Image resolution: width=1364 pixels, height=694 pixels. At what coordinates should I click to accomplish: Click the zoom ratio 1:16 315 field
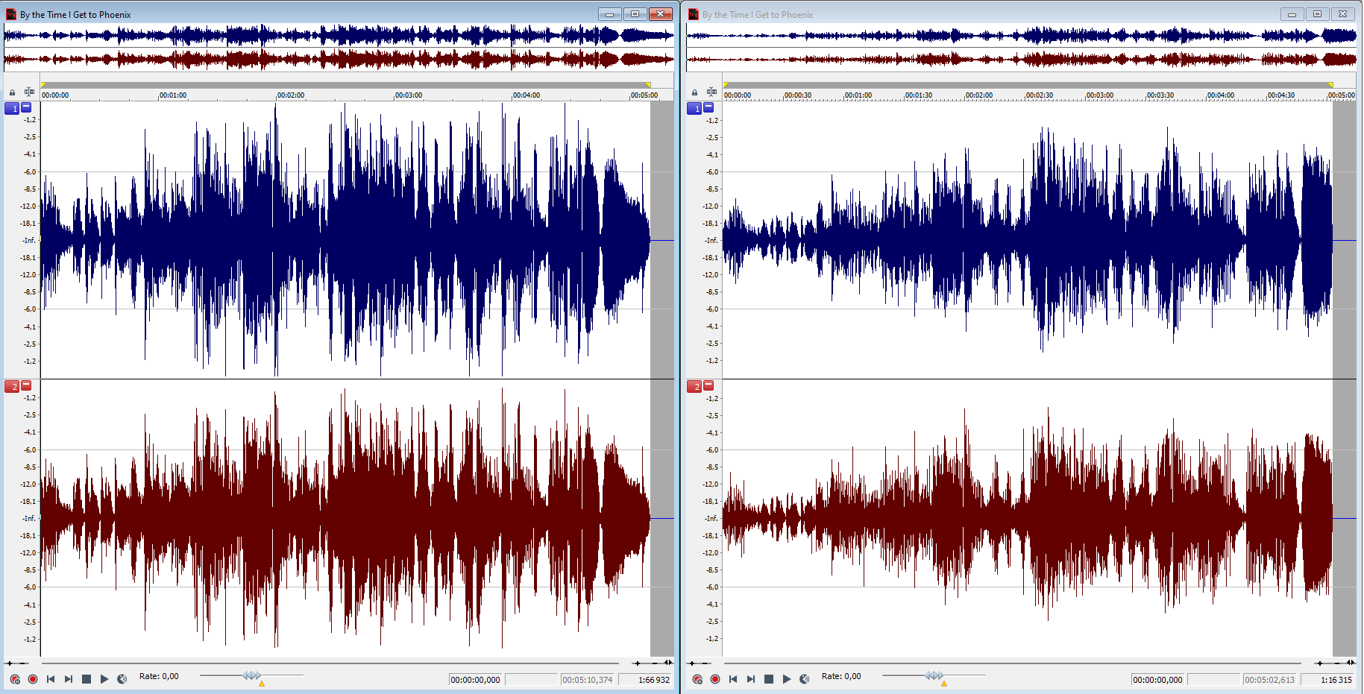tap(1336, 680)
